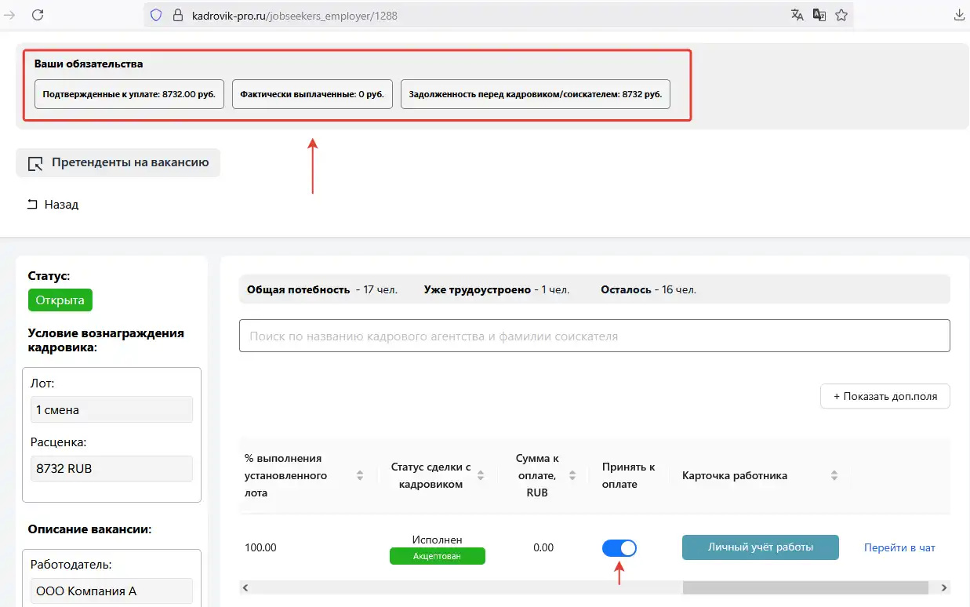Open browser downloads arrow icon
Image resolution: width=970 pixels, height=607 pixels.
pyautogui.click(x=959, y=15)
